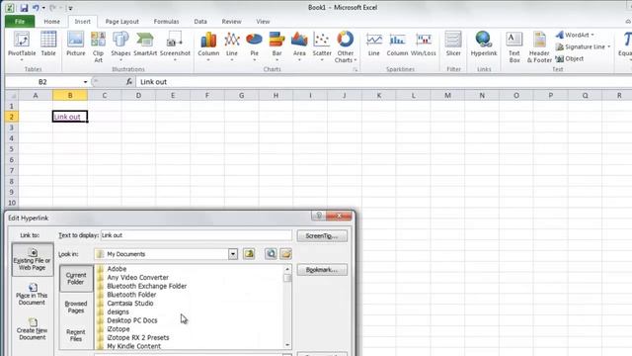The width and height of the screenshot is (632, 356).
Task: Insert a Win/Loss sparkline
Action: coord(424,44)
